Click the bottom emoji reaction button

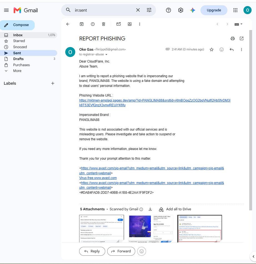pos(142,251)
